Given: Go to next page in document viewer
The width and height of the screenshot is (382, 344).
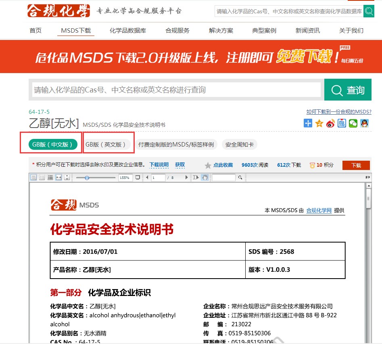Looking at the screenshot, I should tap(186, 177).
